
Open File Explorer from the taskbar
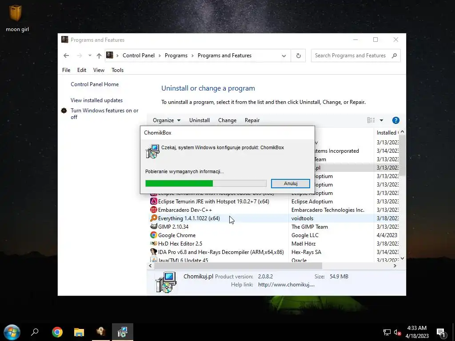79,332
